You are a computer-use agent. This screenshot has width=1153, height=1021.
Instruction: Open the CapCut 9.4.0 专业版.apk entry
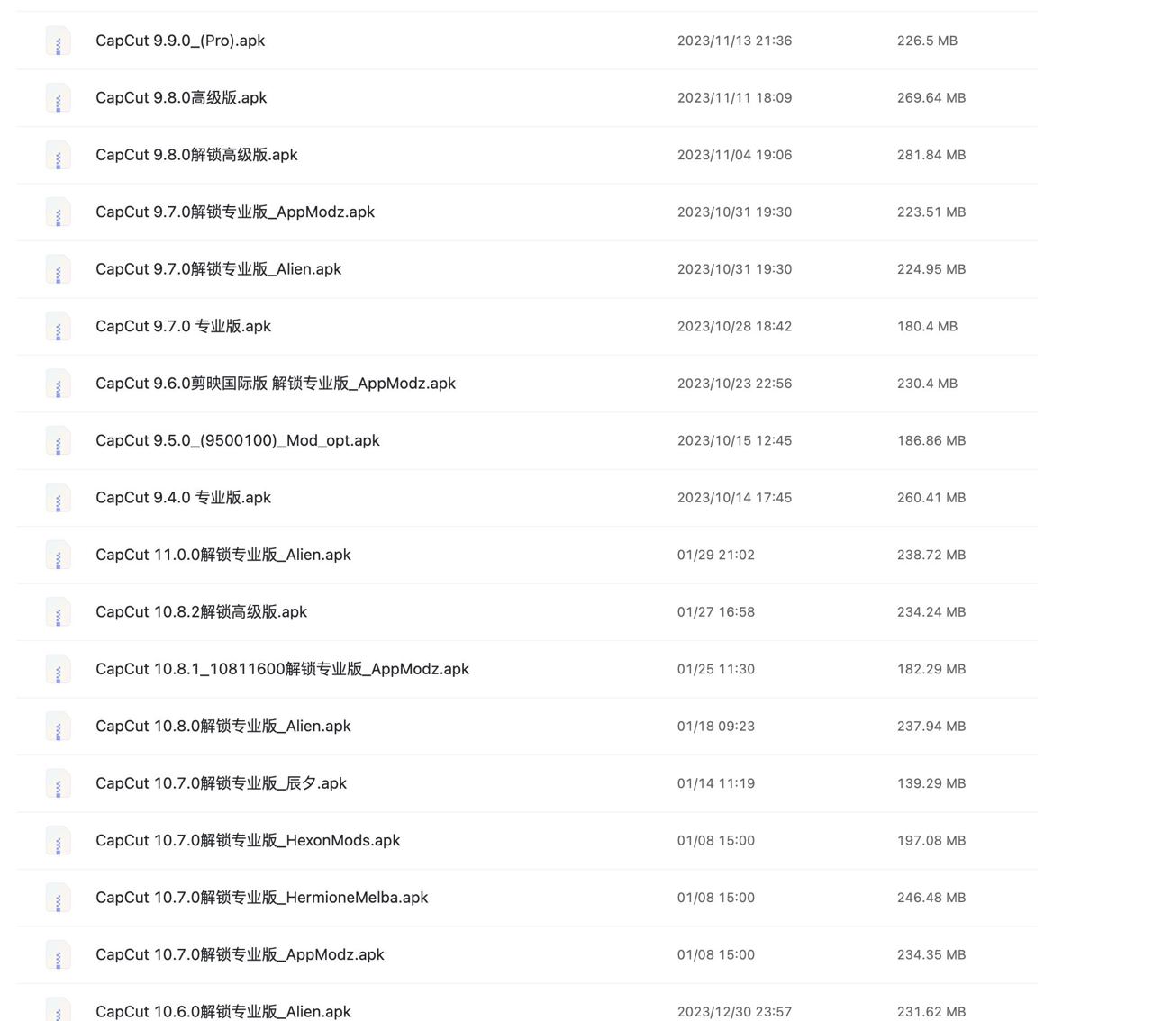183,498
